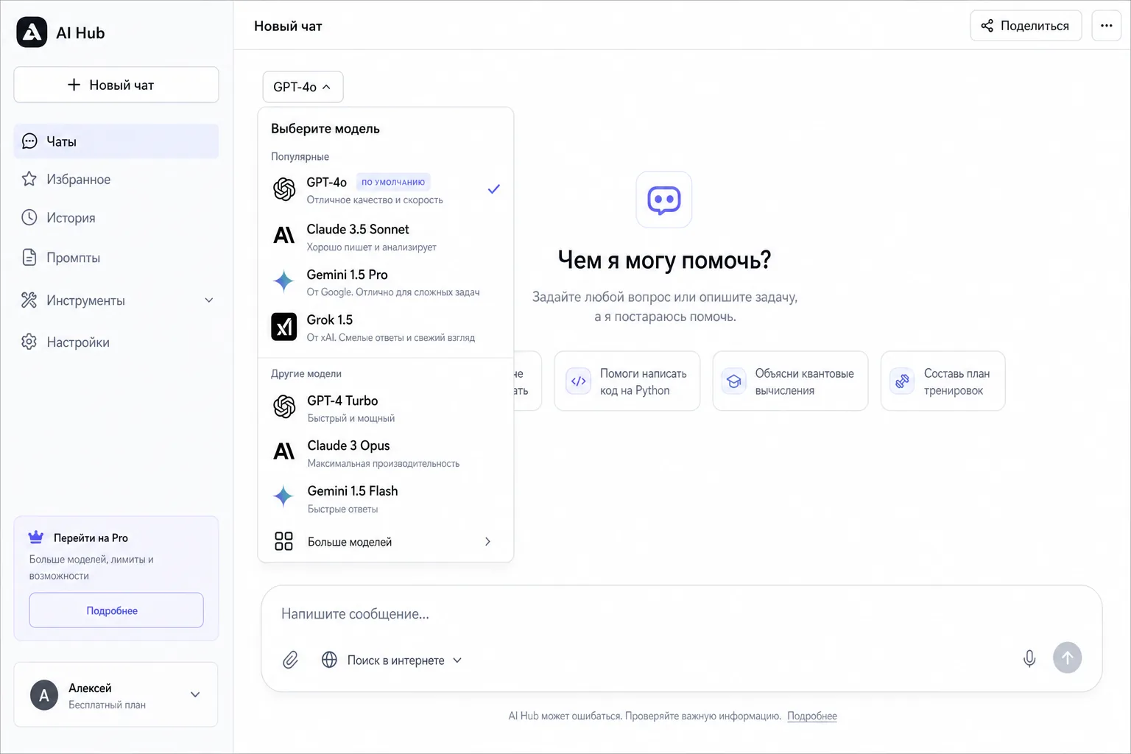Click the share icon in Поделиться button
1131x754 pixels.
pos(987,26)
